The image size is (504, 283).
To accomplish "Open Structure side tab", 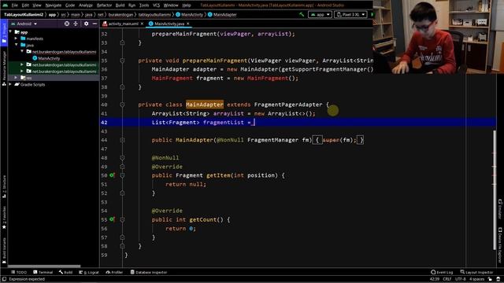I will point(4,186).
